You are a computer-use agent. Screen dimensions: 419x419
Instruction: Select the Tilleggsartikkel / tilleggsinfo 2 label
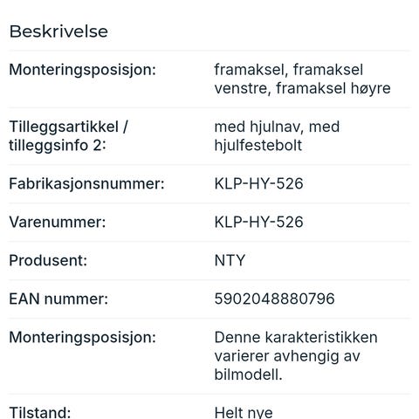(68, 136)
